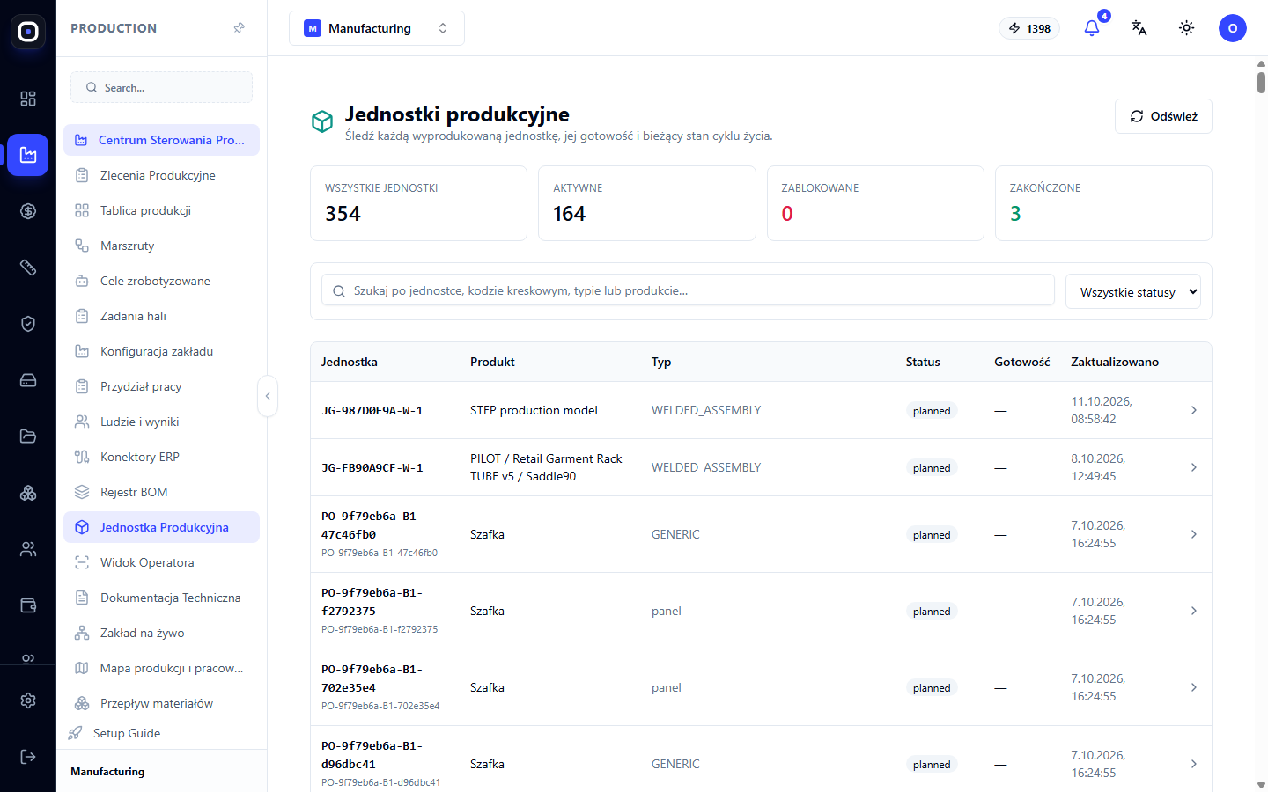Open settings gear icon in rail
1268x792 pixels.
(x=28, y=700)
